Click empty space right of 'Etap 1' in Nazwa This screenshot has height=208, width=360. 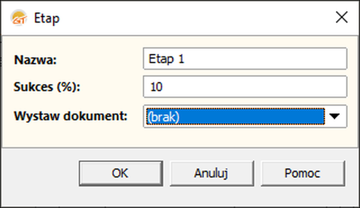(x=264, y=58)
